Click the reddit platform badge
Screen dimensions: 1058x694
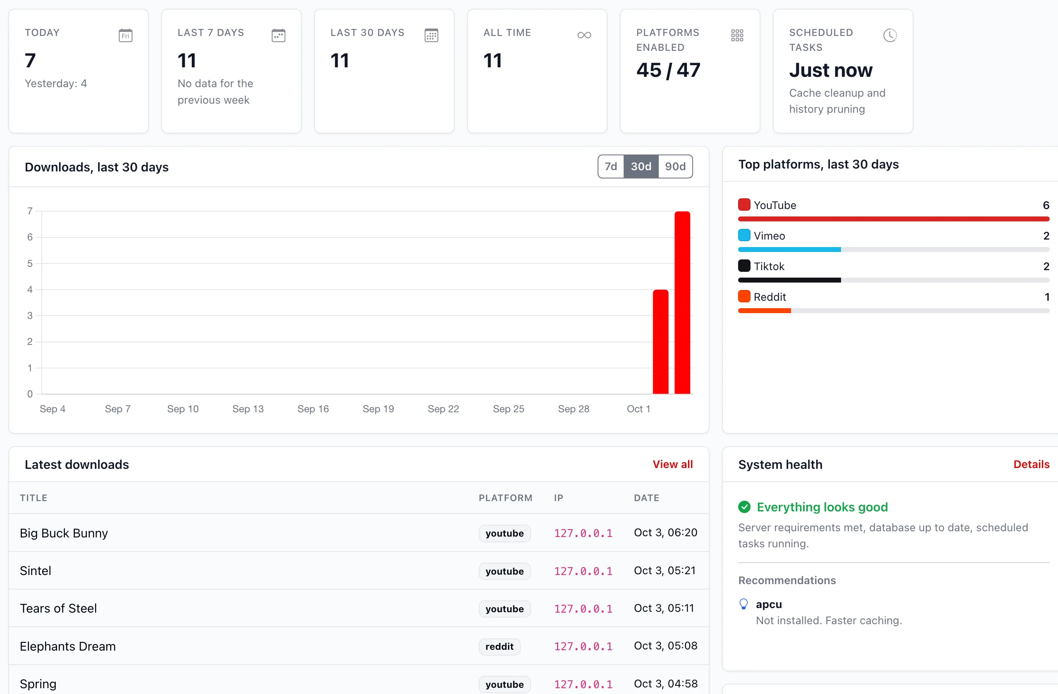[499, 646]
